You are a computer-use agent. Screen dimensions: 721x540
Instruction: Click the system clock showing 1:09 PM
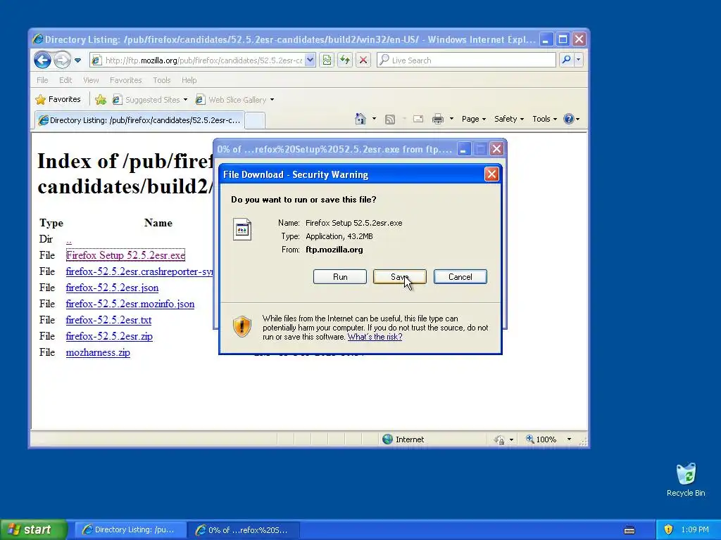(x=695, y=529)
